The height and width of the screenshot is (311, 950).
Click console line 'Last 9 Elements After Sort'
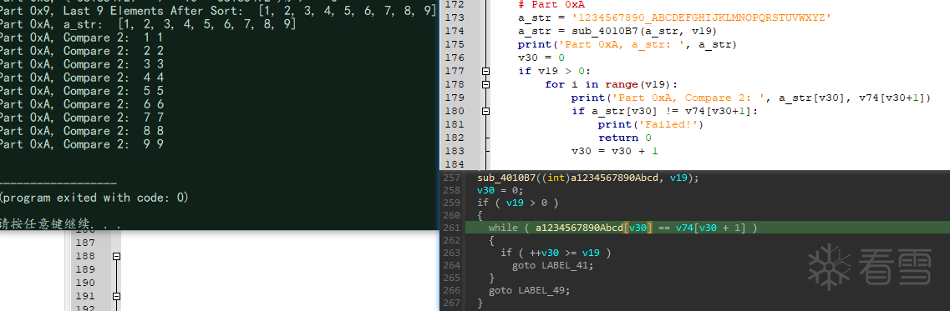point(218,11)
